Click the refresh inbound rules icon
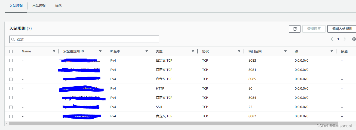 click(x=294, y=29)
